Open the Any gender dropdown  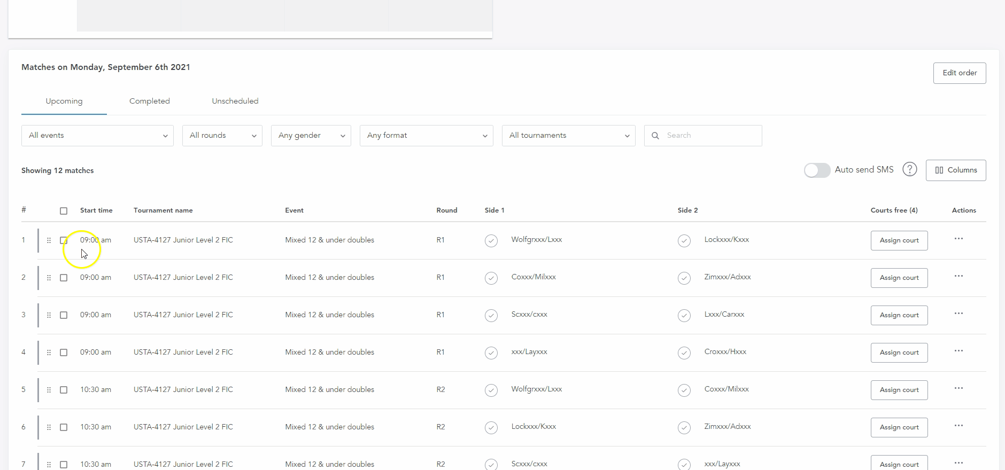click(311, 136)
